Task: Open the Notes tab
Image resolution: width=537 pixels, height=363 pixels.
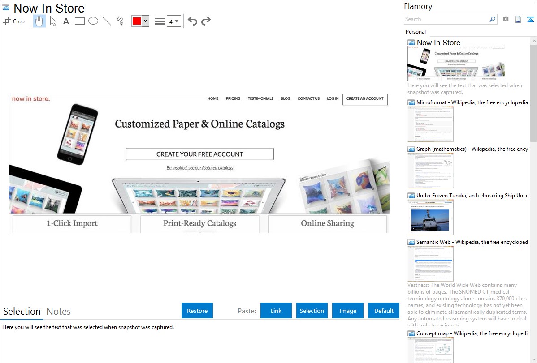Action: click(x=59, y=312)
